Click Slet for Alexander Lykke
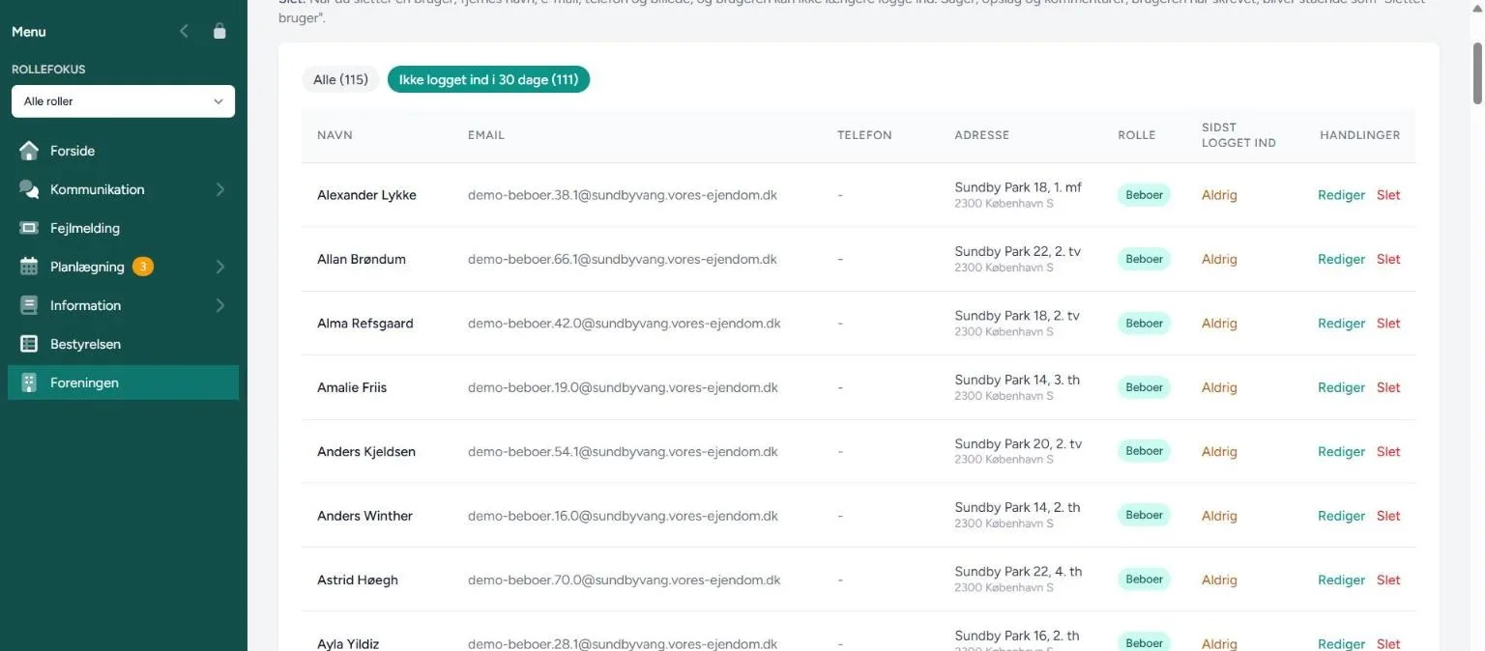The width and height of the screenshot is (1485, 651). coord(1388,195)
